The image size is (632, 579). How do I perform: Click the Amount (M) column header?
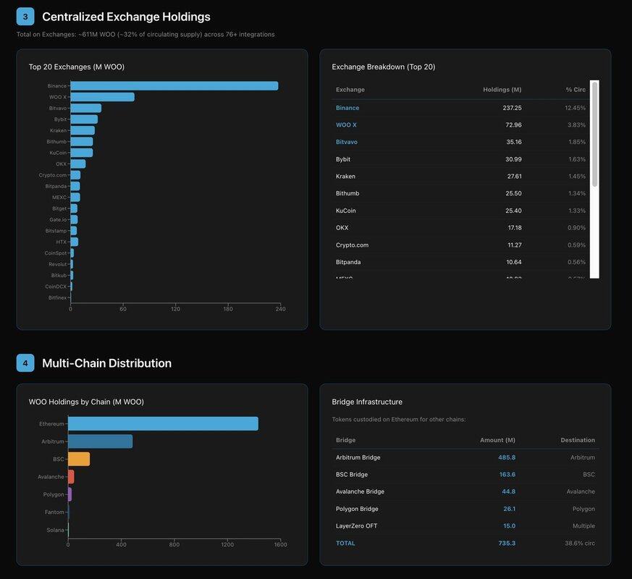497,440
